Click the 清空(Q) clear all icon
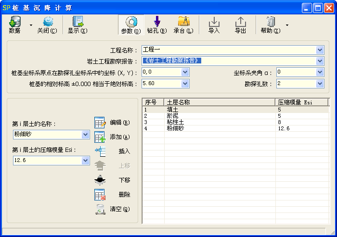 coord(100,209)
